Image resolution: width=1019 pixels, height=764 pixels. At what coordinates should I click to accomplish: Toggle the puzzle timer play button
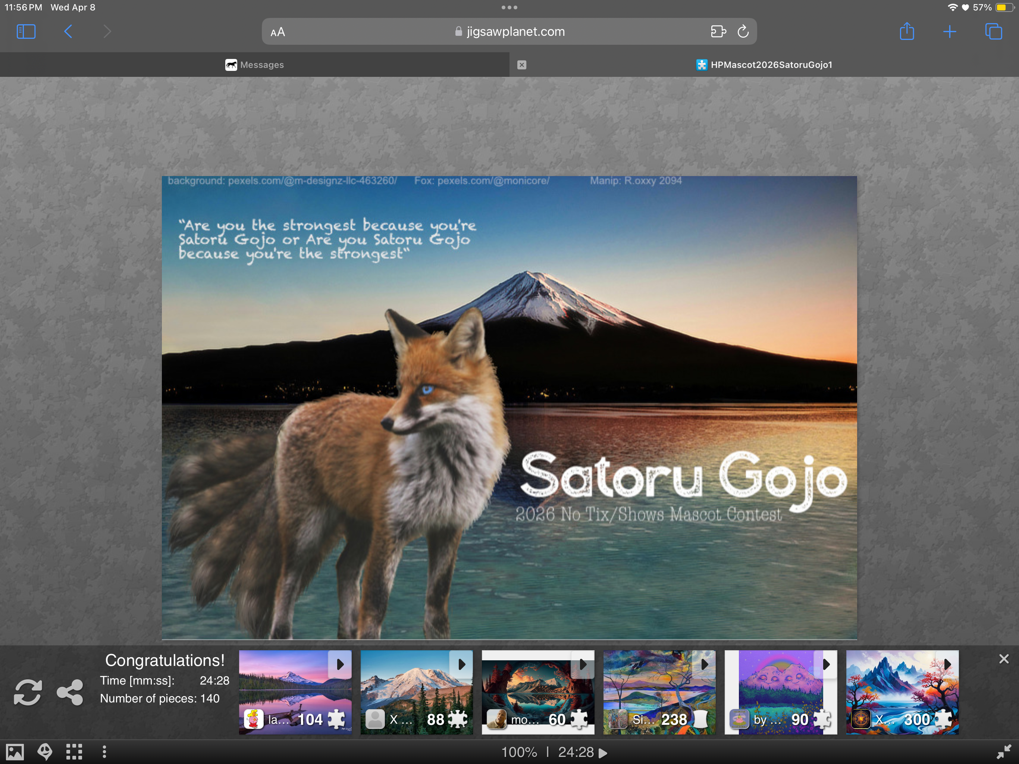pos(602,753)
